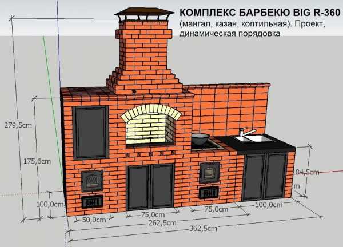
Task: Select the kazan cauldron on the stove
Action: pyautogui.click(x=200, y=138)
